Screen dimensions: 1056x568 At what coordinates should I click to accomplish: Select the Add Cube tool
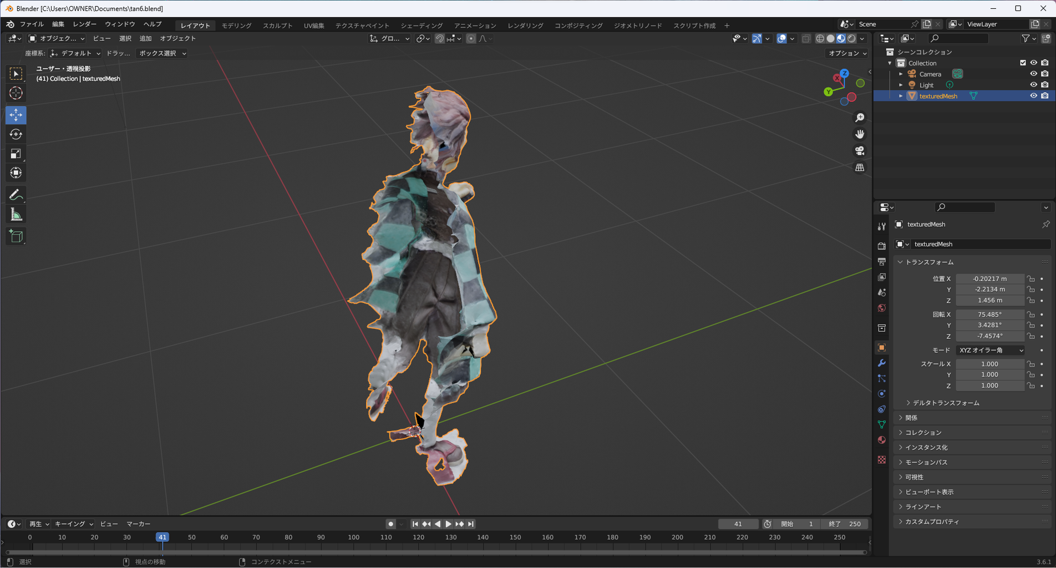click(x=16, y=236)
